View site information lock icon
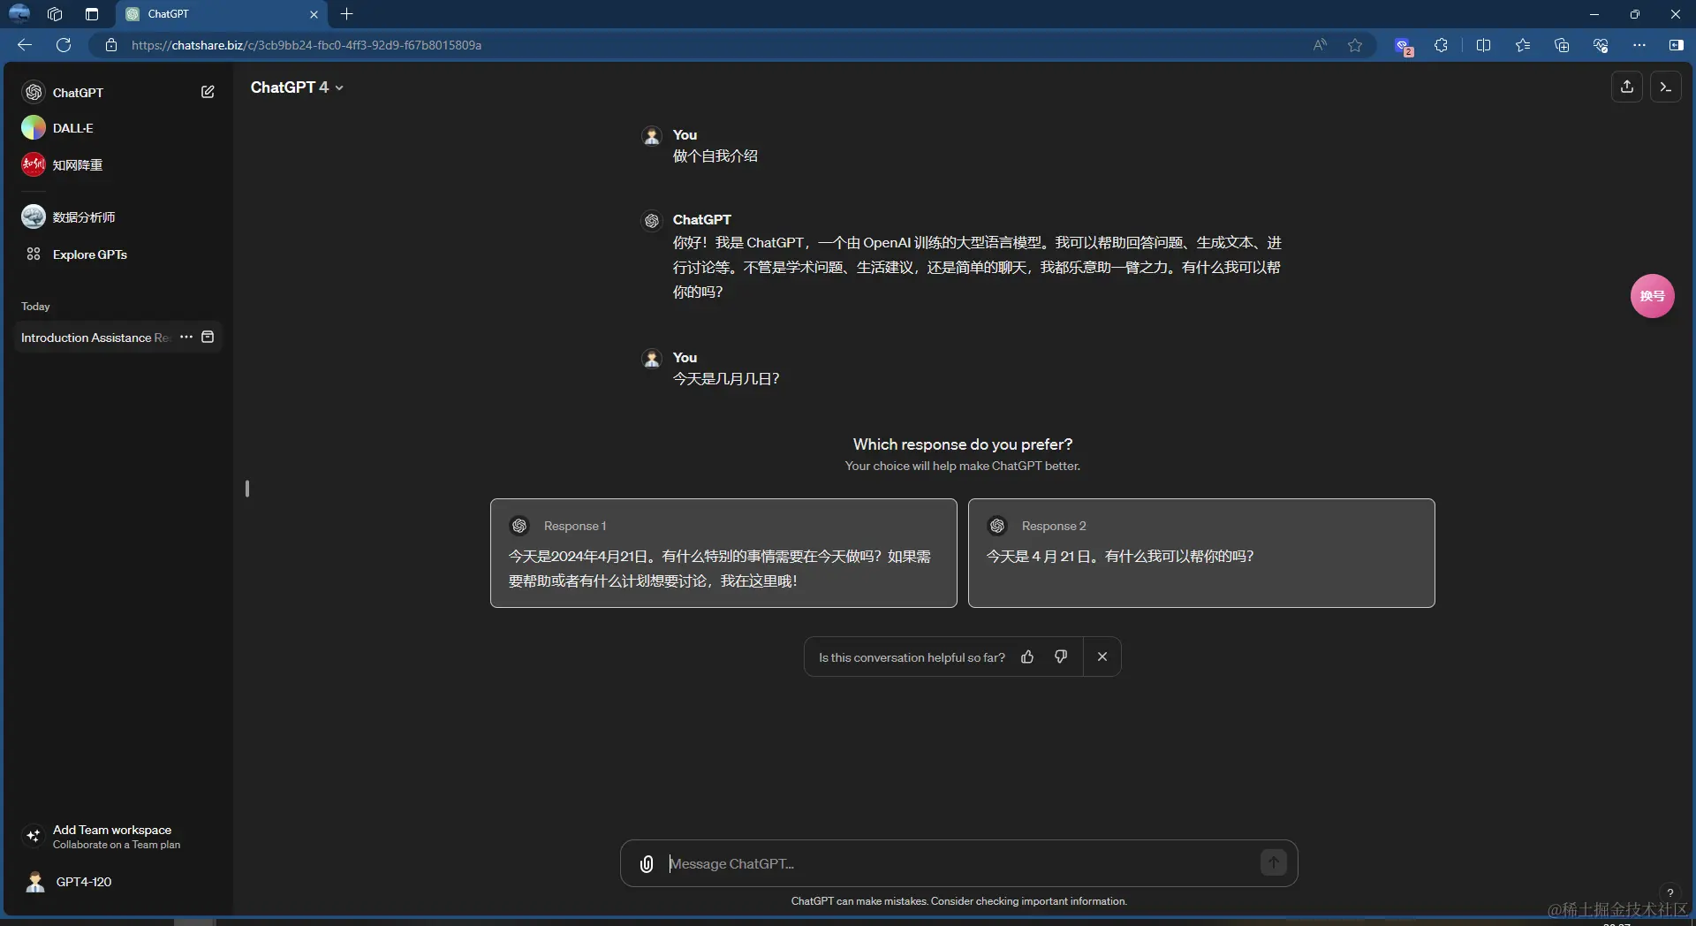The image size is (1696, 926). tap(111, 45)
